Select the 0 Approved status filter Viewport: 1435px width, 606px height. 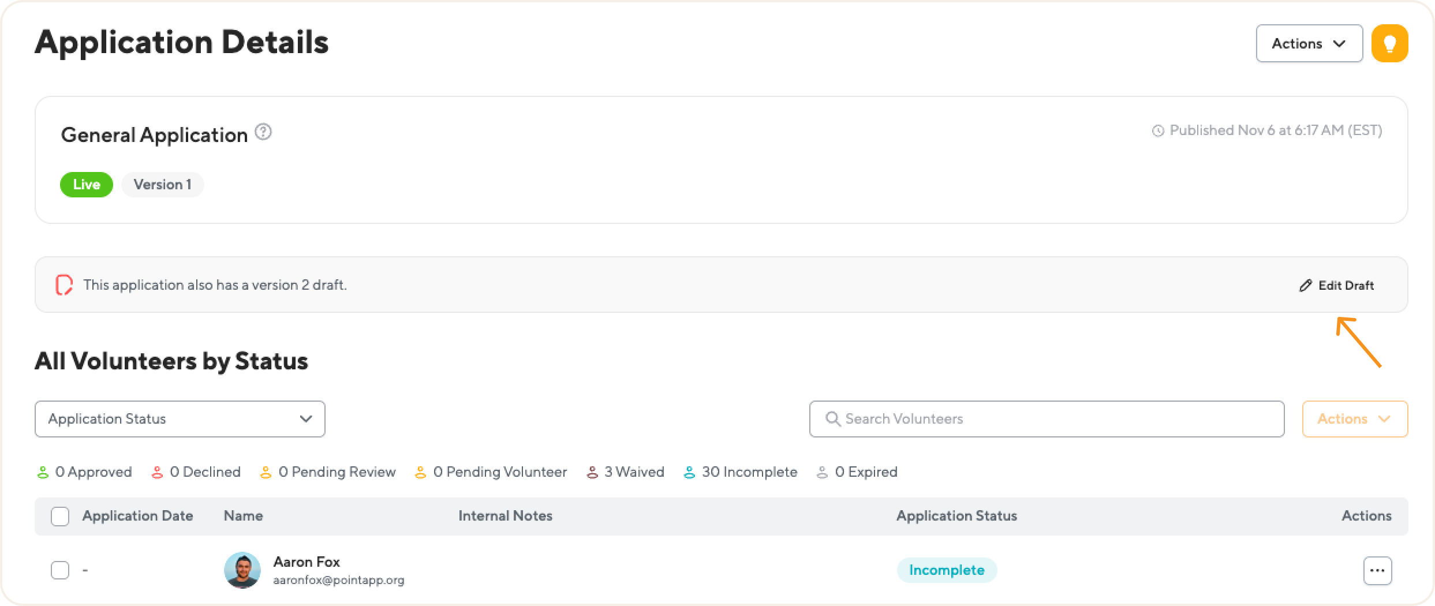(84, 472)
